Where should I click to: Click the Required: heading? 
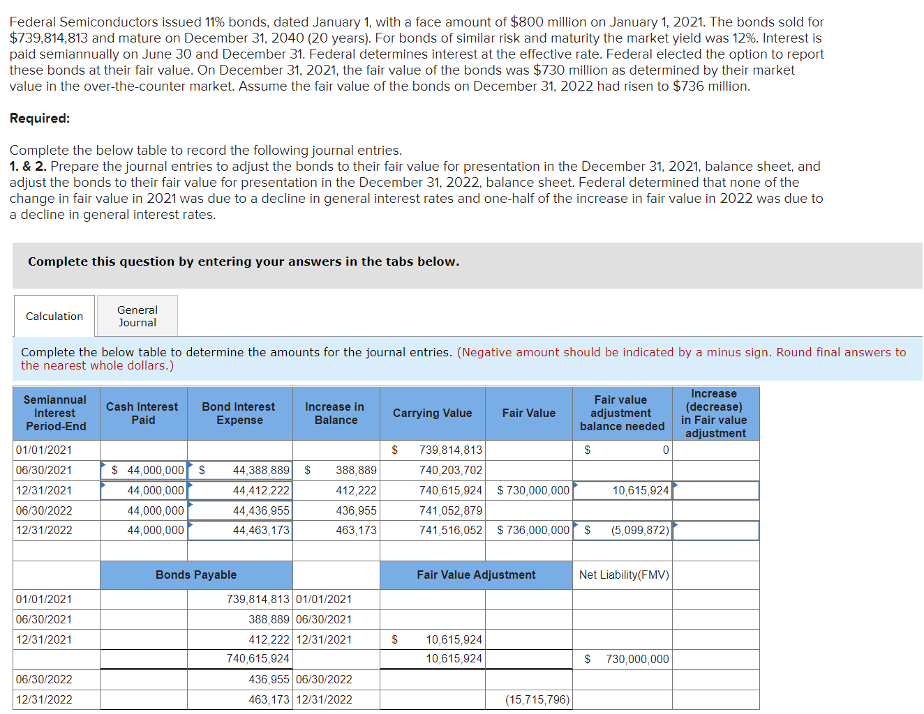[40, 119]
